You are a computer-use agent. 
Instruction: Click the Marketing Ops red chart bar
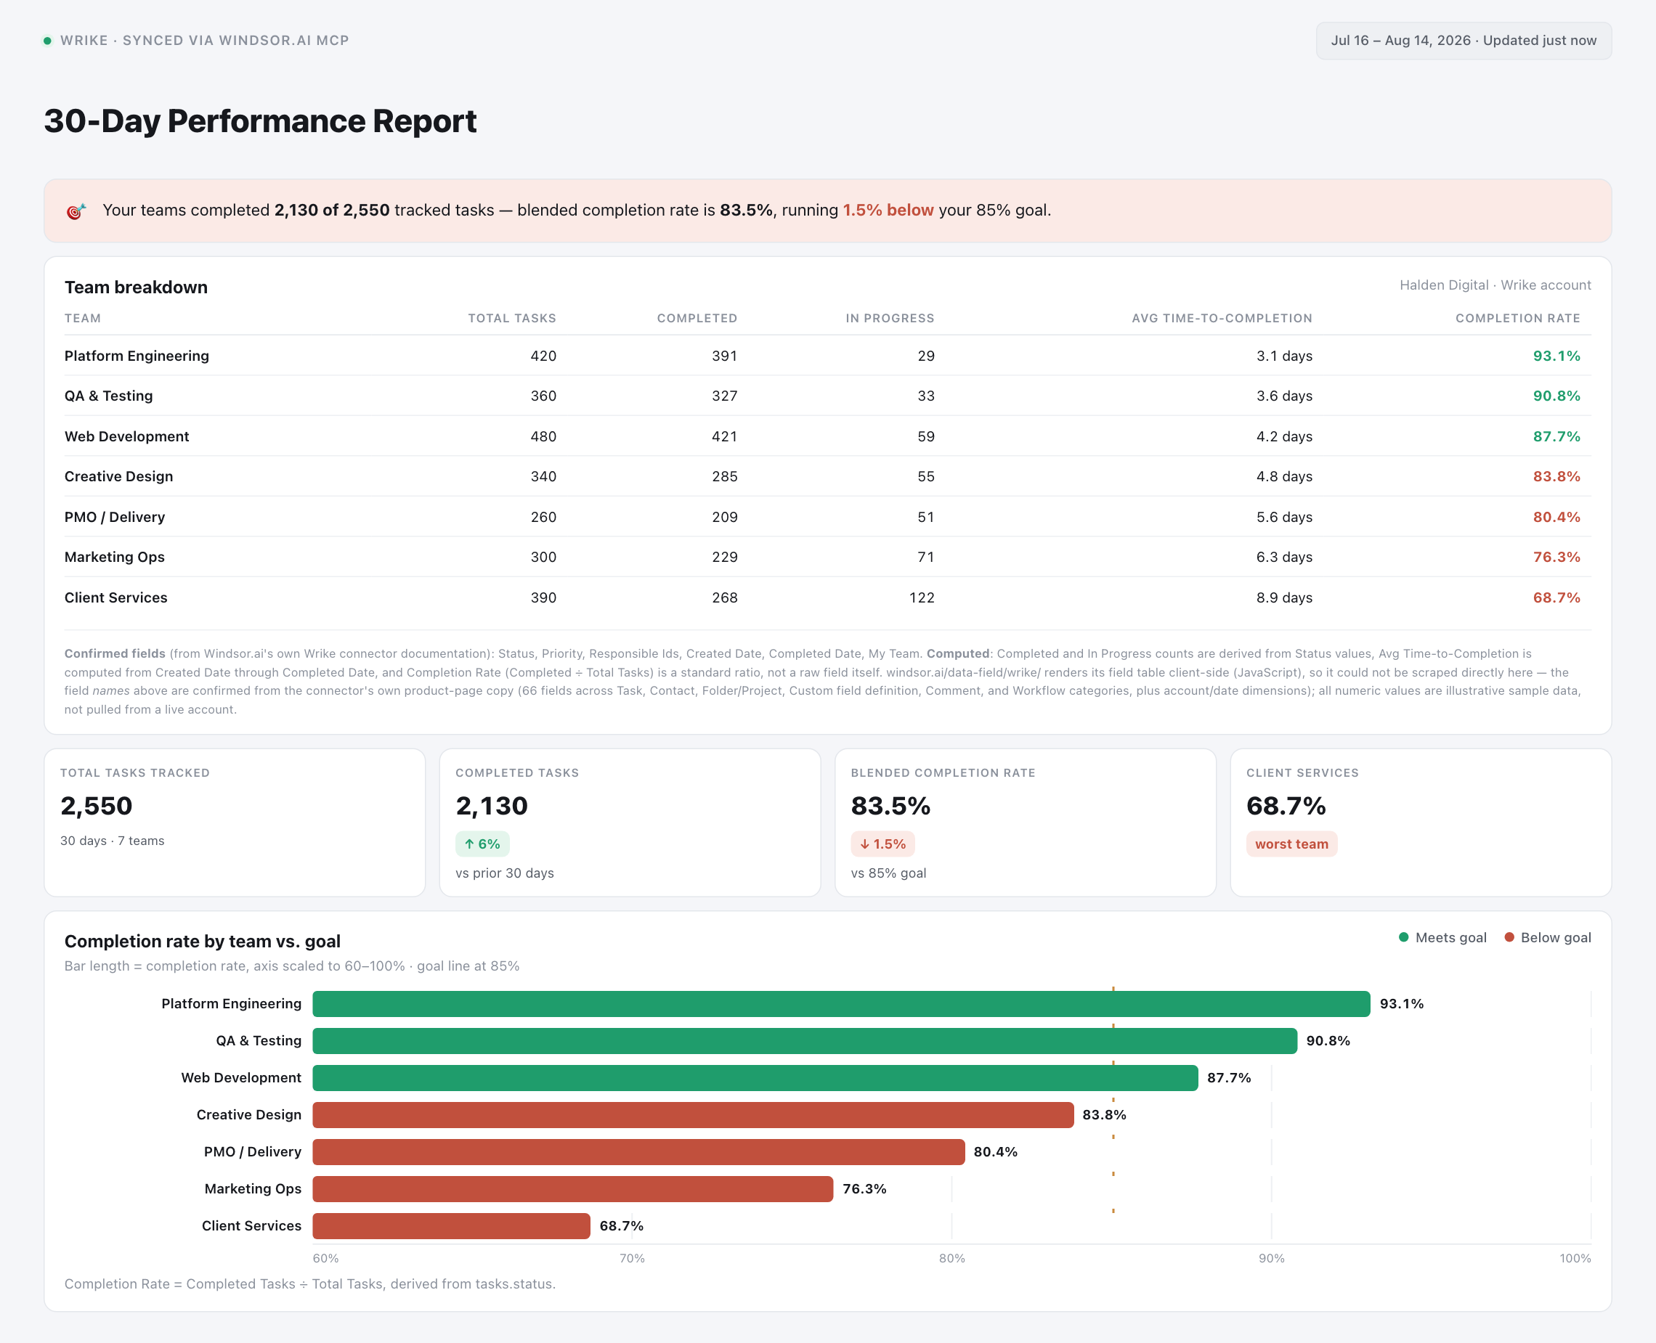pos(572,1189)
